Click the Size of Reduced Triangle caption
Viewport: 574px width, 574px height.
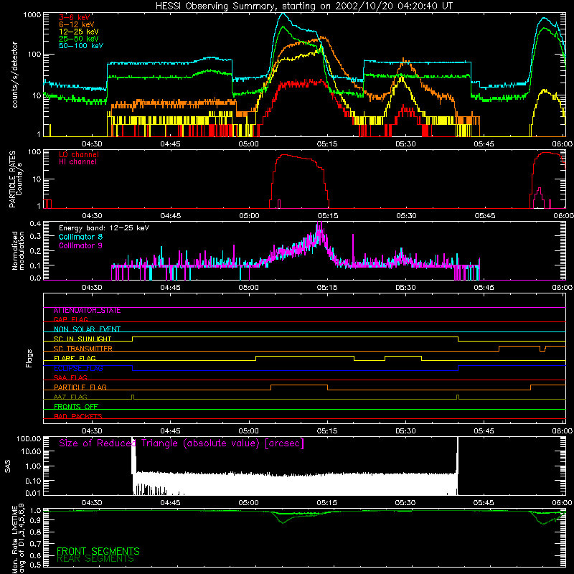pyautogui.click(x=182, y=443)
